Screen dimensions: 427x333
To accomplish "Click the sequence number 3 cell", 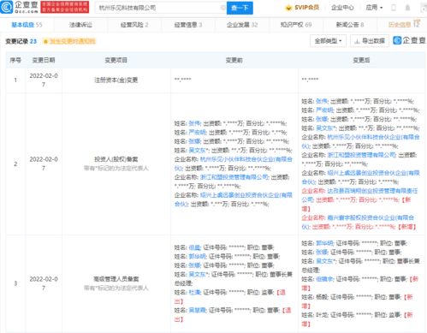I will click(15, 283).
